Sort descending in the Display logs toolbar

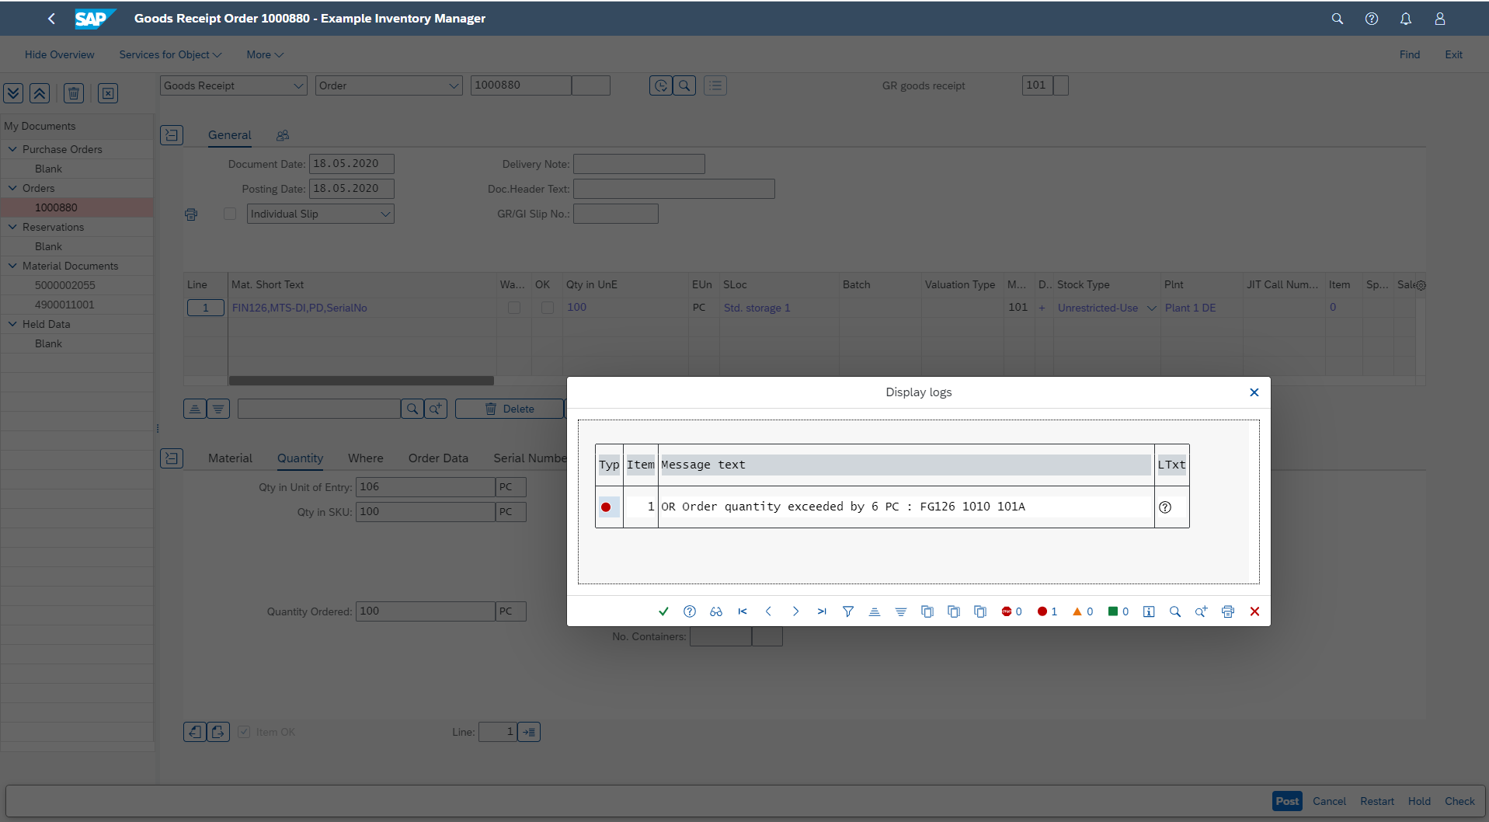[901, 611]
